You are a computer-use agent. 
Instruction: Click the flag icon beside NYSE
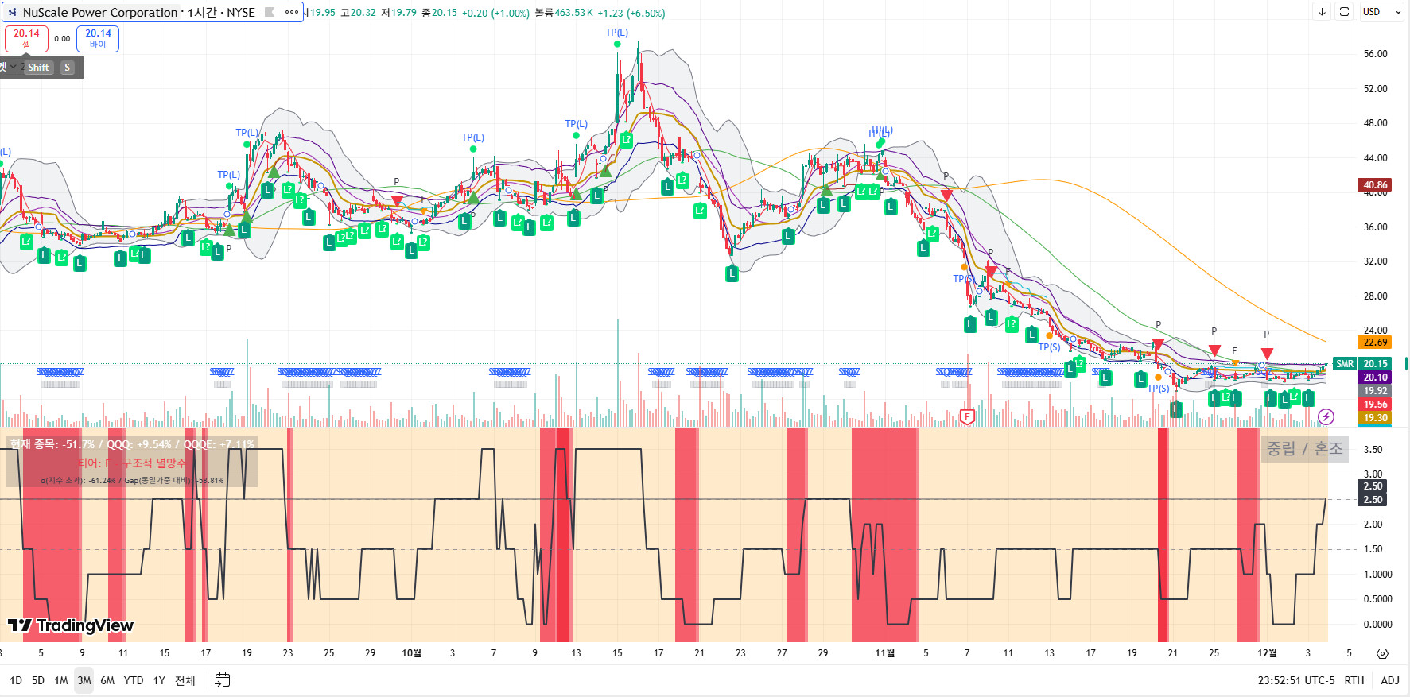point(270,12)
